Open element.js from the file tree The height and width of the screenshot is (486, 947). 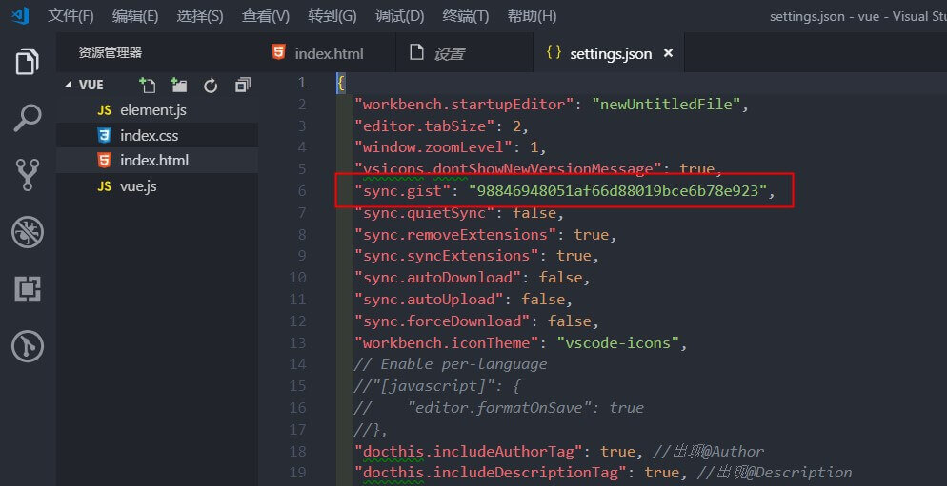pyautogui.click(x=152, y=110)
